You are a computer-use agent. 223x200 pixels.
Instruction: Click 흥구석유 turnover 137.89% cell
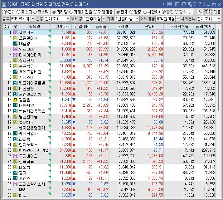click(179, 66)
